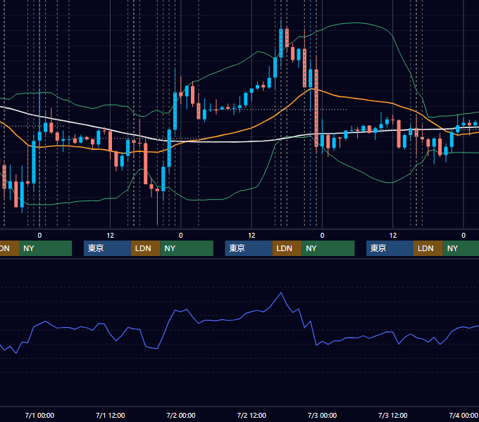The image size is (479, 422).
Task: Select the LDN session block on 7/2
Action: tap(287, 248)
